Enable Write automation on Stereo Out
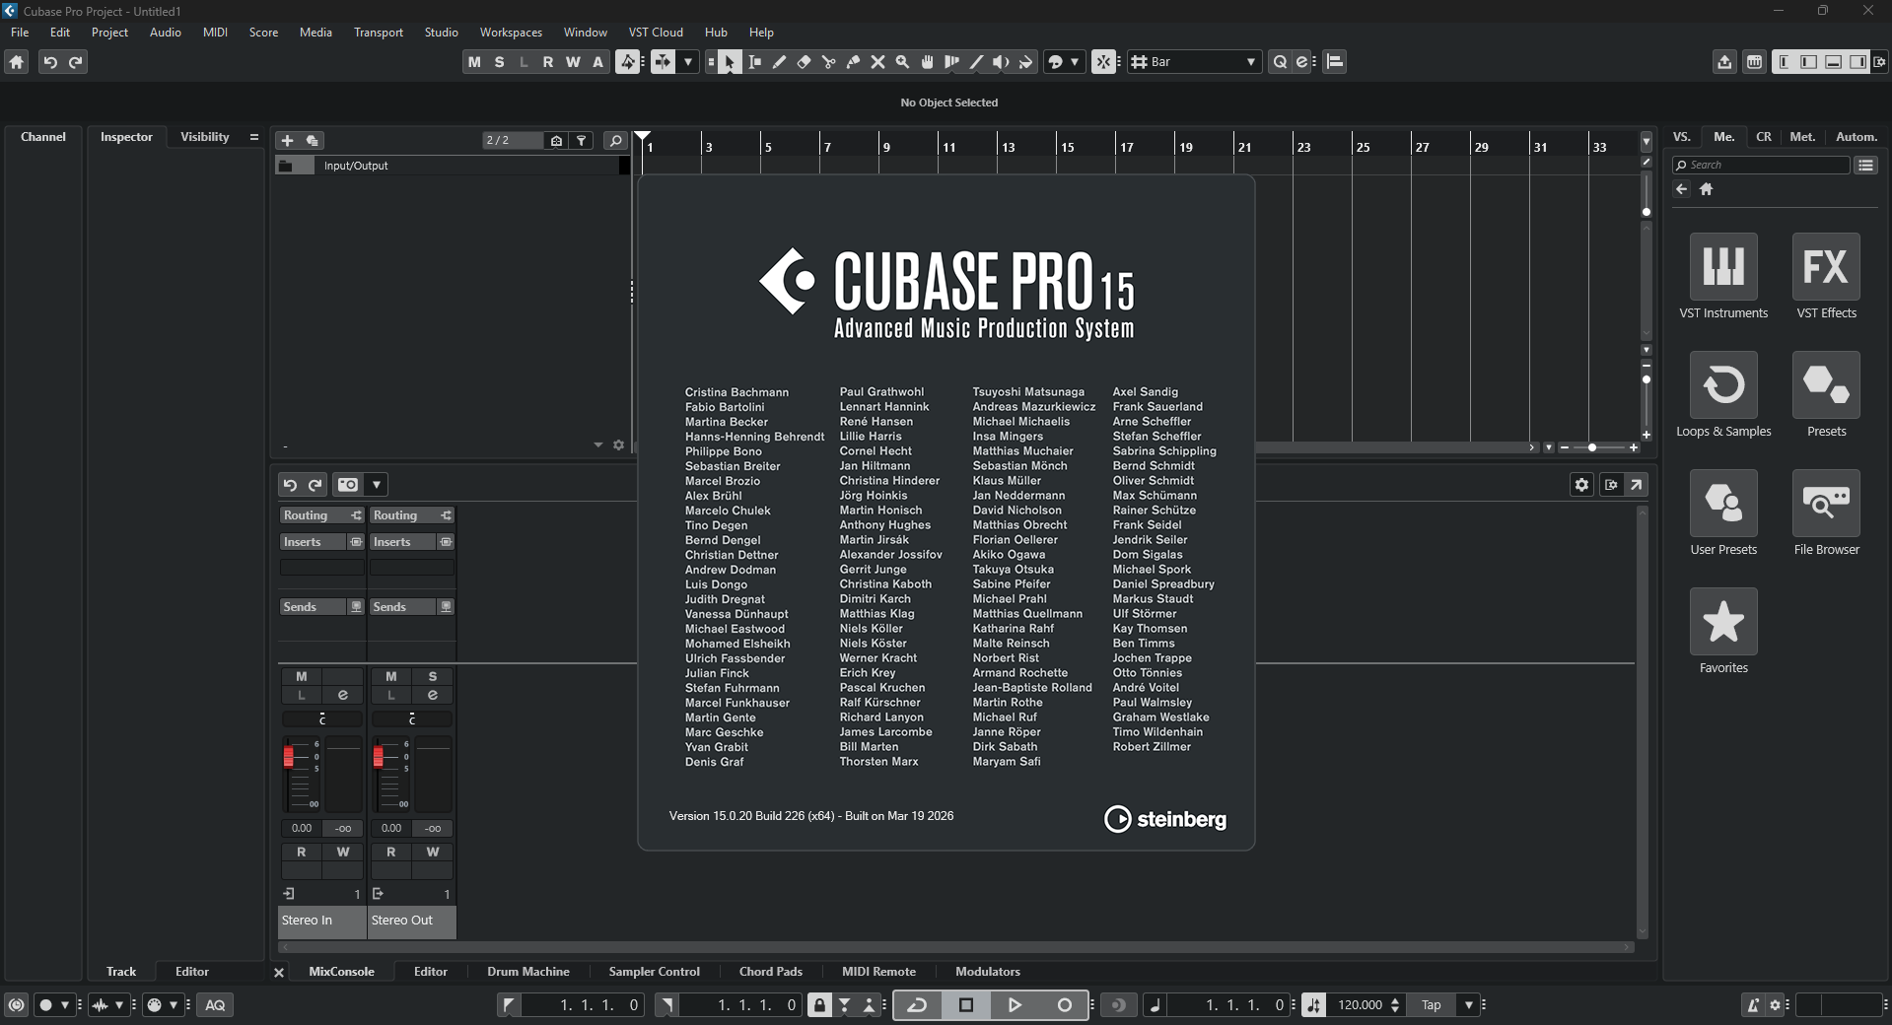 432,852
